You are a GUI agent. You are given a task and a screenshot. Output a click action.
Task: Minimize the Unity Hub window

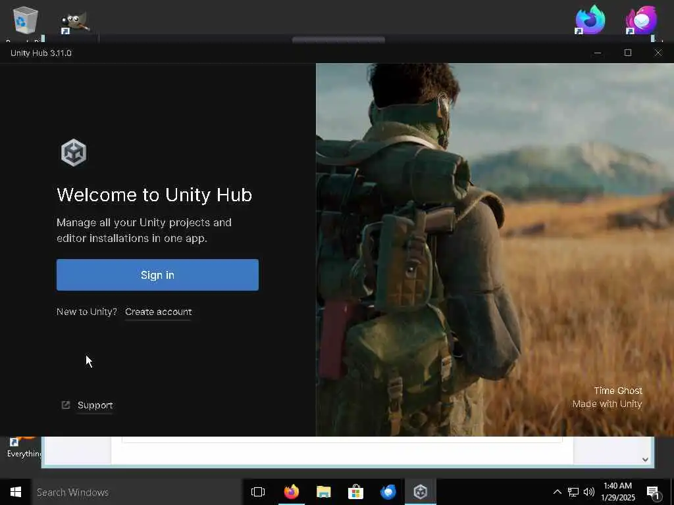(x=598, y=53)
